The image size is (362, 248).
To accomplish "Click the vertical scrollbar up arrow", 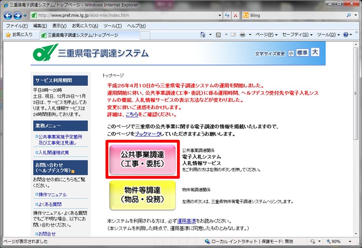I will coord(356,44).
